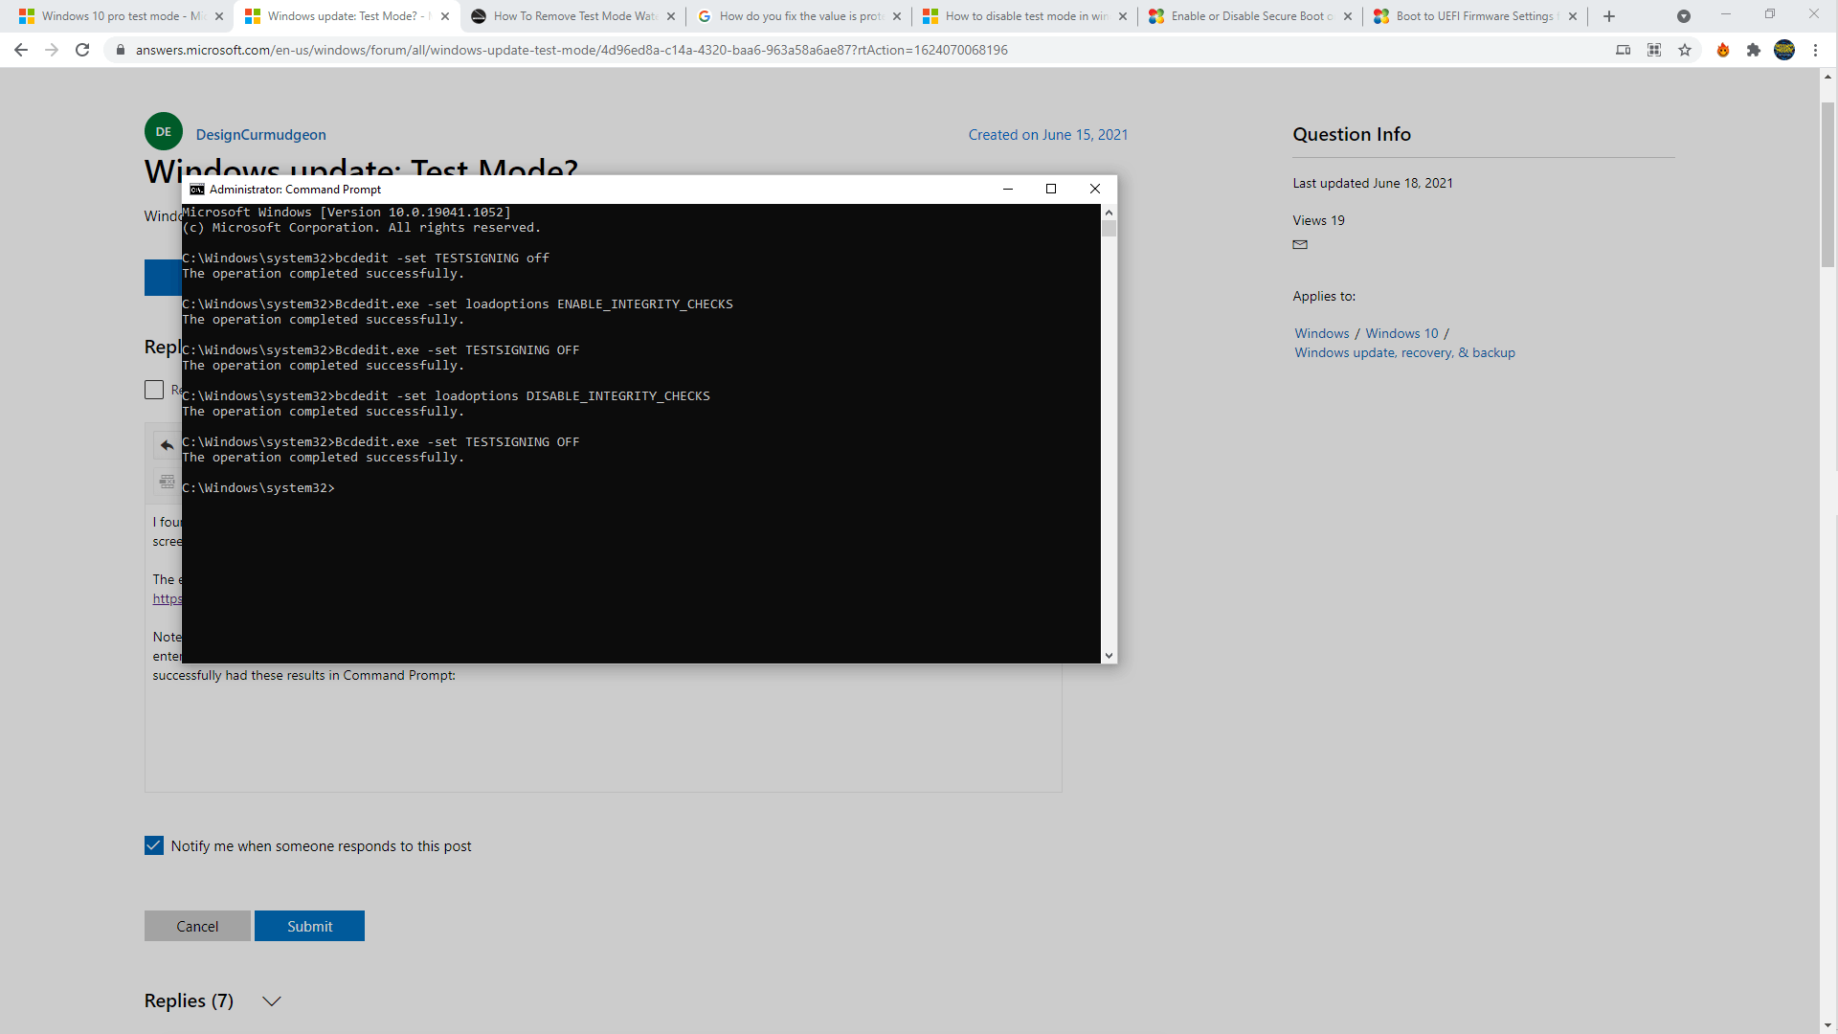This screenshot has width=1838, height=1034.
Task: Bookmark this page with the star icon
Action: (1685, 50)
